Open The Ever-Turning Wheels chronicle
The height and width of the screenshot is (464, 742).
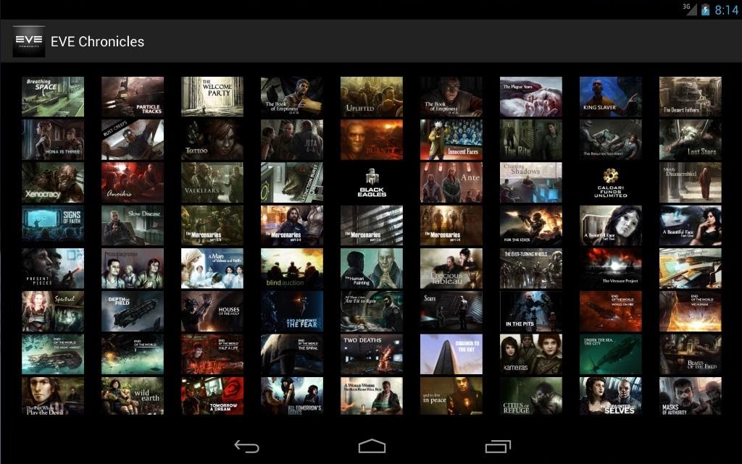[x=531, y=269]
